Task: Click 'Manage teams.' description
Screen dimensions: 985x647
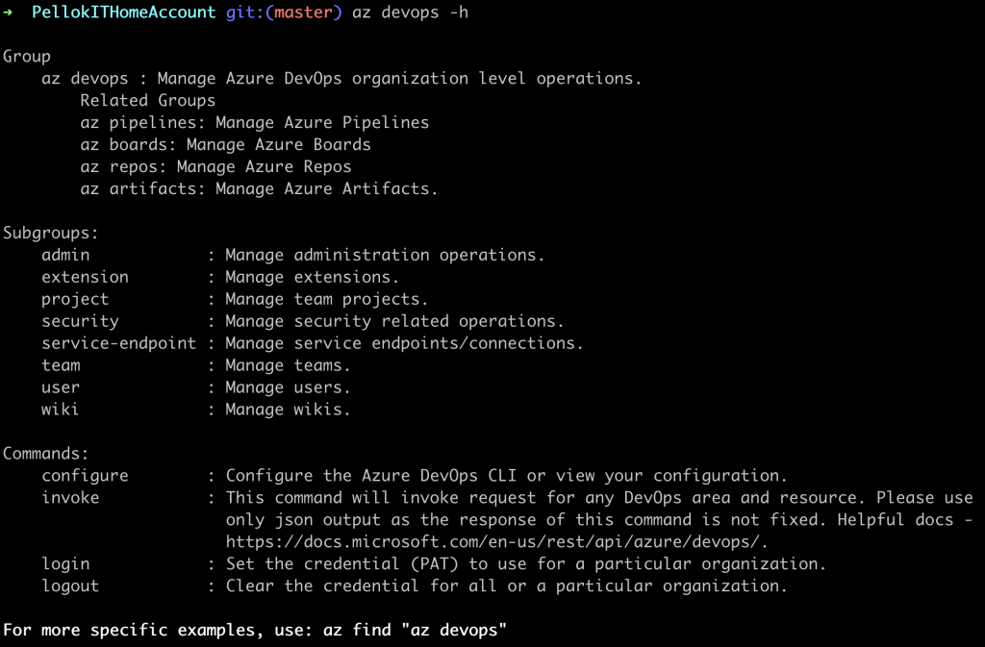Action: [x=288, y=365]
